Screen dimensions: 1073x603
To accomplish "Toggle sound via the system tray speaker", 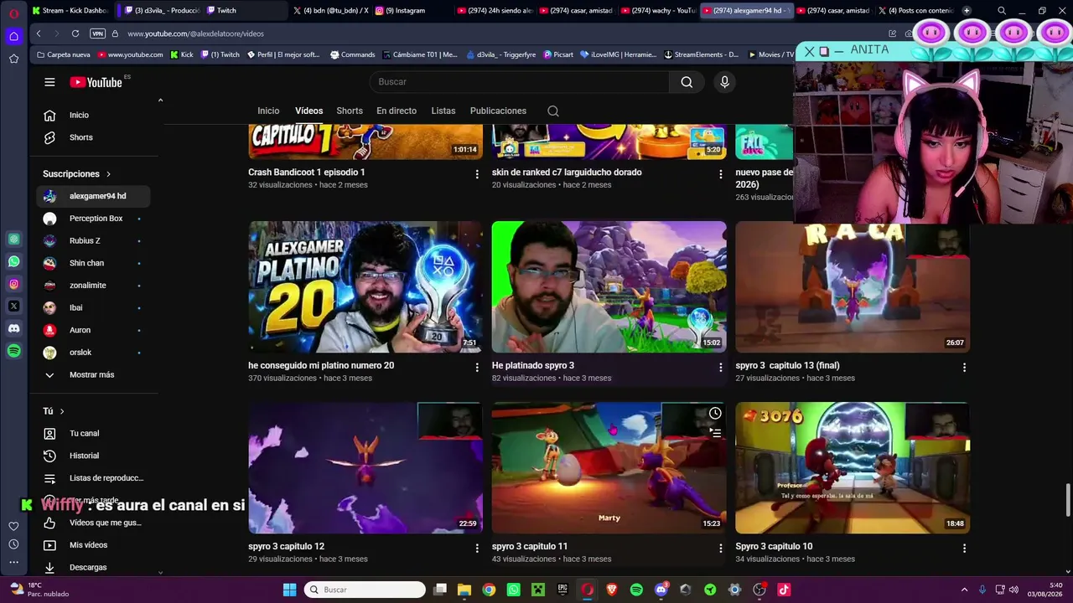I will point(1013,590).
